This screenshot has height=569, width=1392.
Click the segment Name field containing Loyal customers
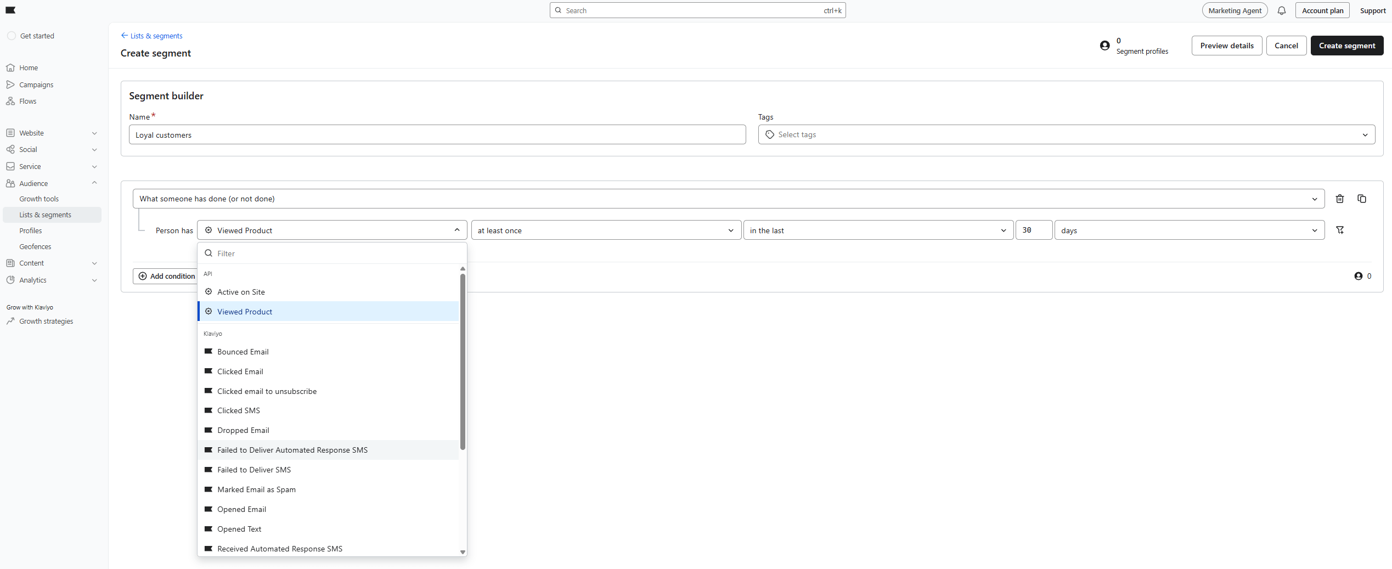pos(437,134)
